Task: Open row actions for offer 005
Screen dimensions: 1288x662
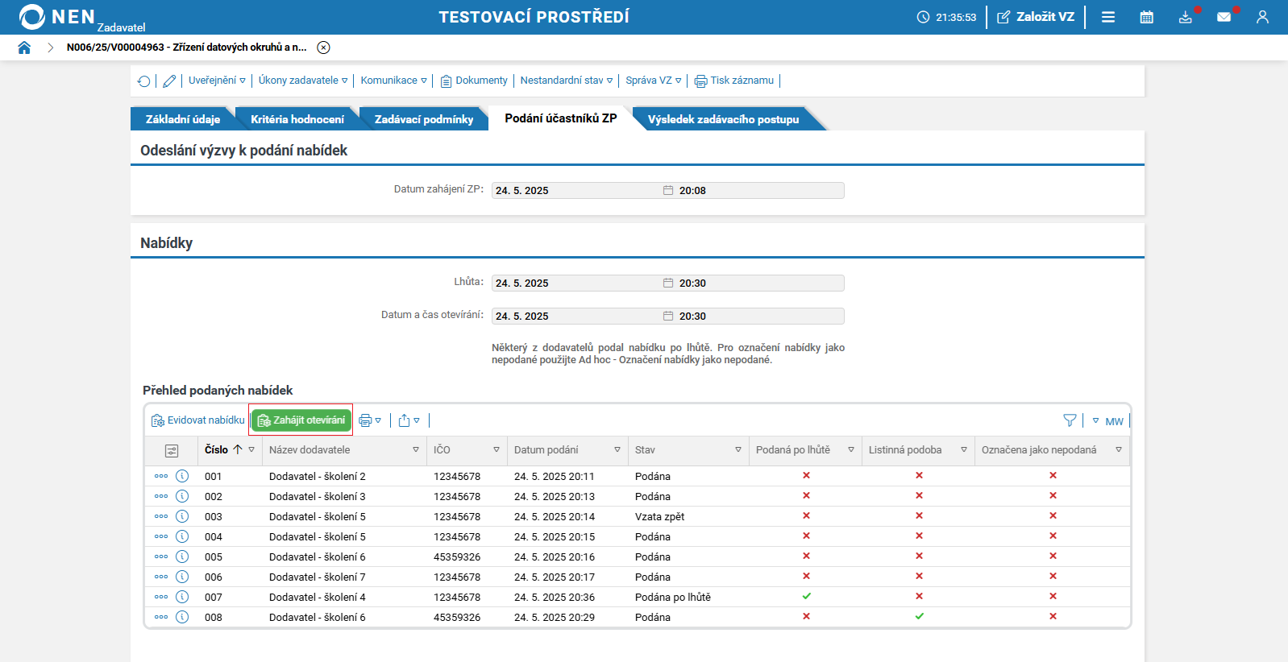Action: click(161, 556)
